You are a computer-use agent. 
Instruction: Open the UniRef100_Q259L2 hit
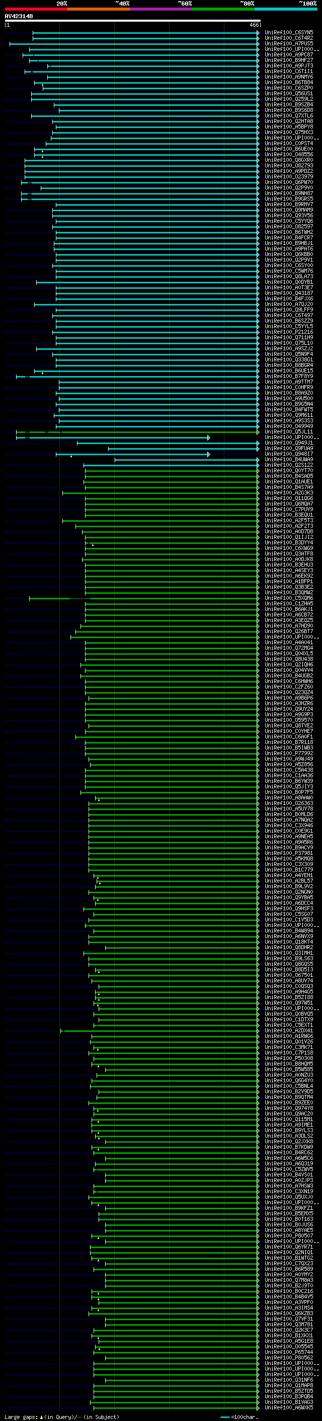point(289,99)
